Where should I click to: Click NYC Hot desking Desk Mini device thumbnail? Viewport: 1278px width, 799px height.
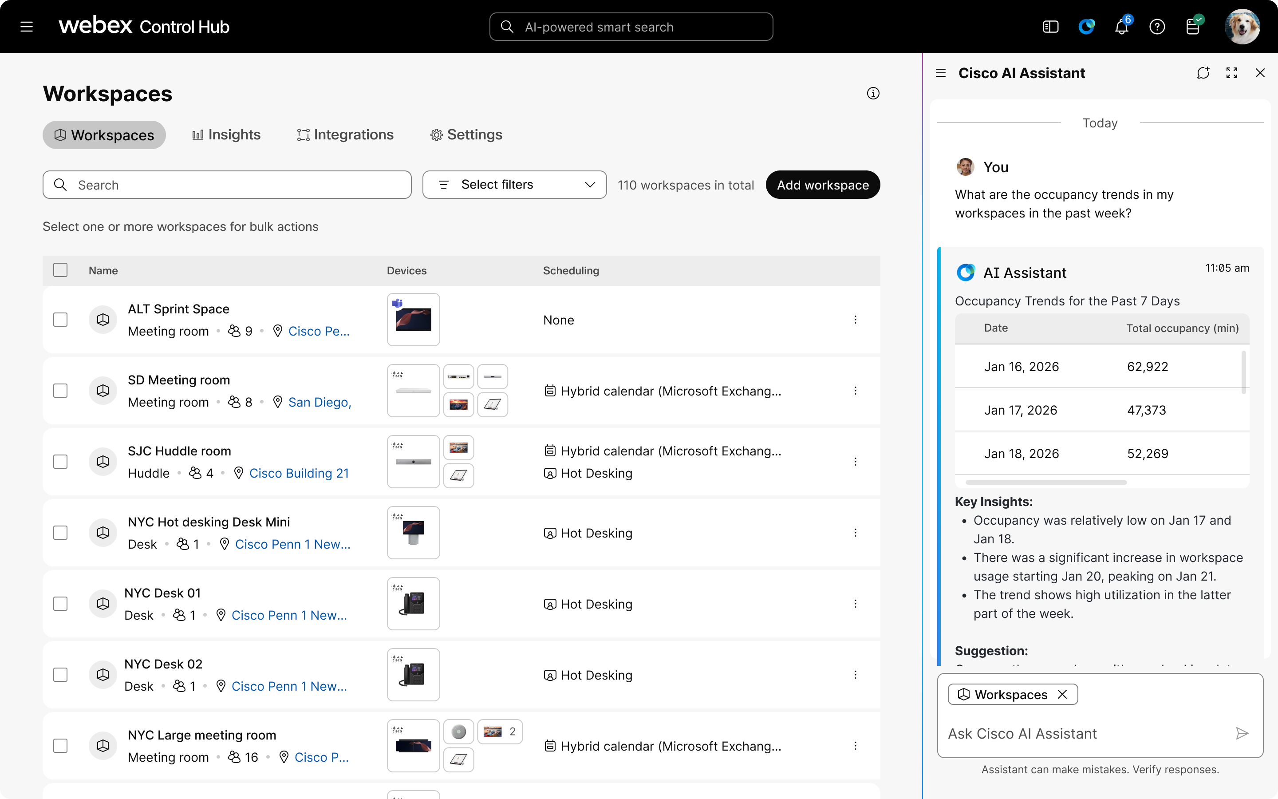[x=414, y=533]
